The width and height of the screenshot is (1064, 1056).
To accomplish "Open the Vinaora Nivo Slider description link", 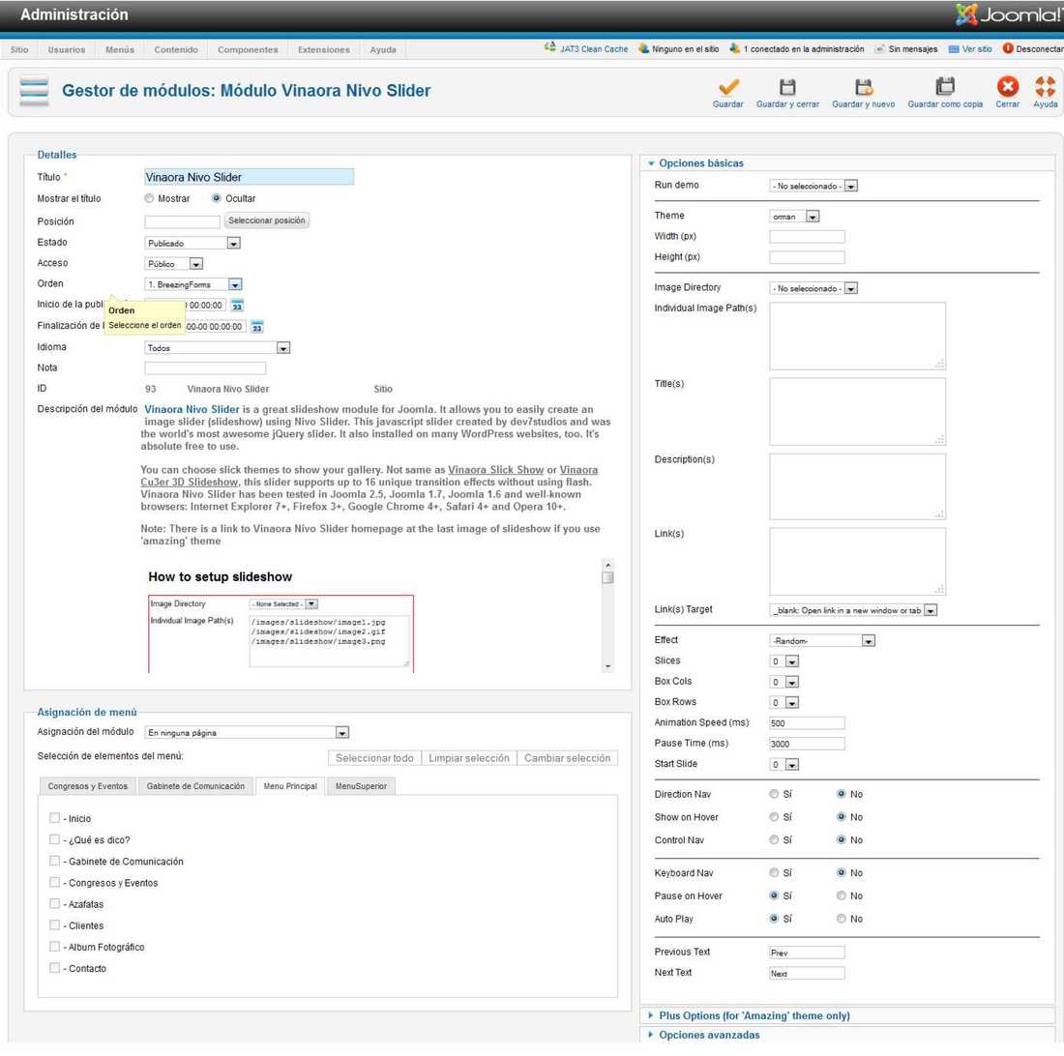I will pos(192,410).
